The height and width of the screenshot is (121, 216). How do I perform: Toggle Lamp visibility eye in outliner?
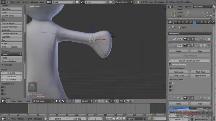click(x=204, y=16)
